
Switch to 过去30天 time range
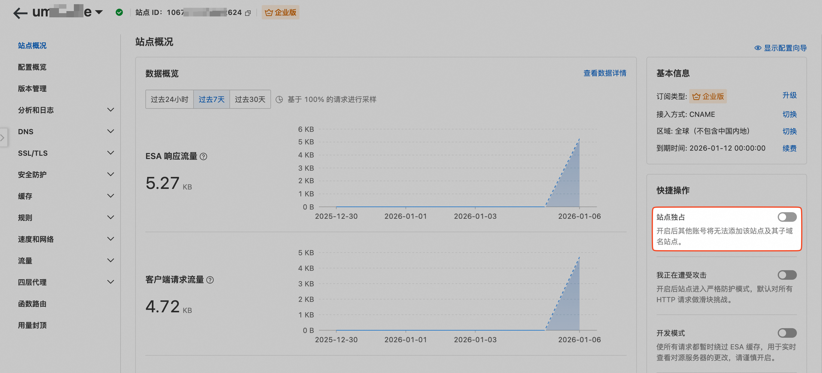pos(250,100)
